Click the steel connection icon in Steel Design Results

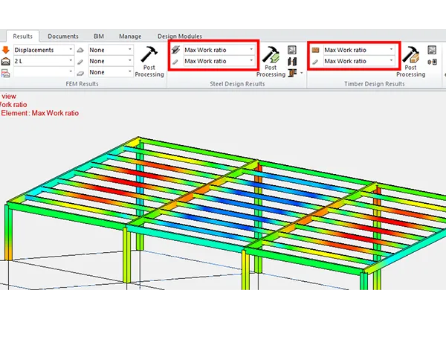tap(292, 62)
